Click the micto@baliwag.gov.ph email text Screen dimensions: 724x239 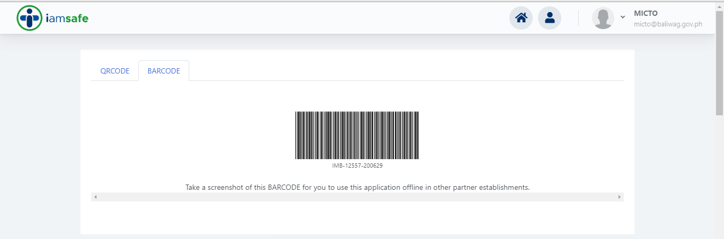(x=668, y=24)
